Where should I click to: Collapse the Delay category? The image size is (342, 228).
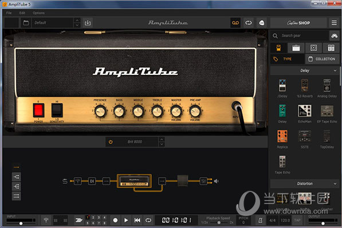[x=335, y=70]
